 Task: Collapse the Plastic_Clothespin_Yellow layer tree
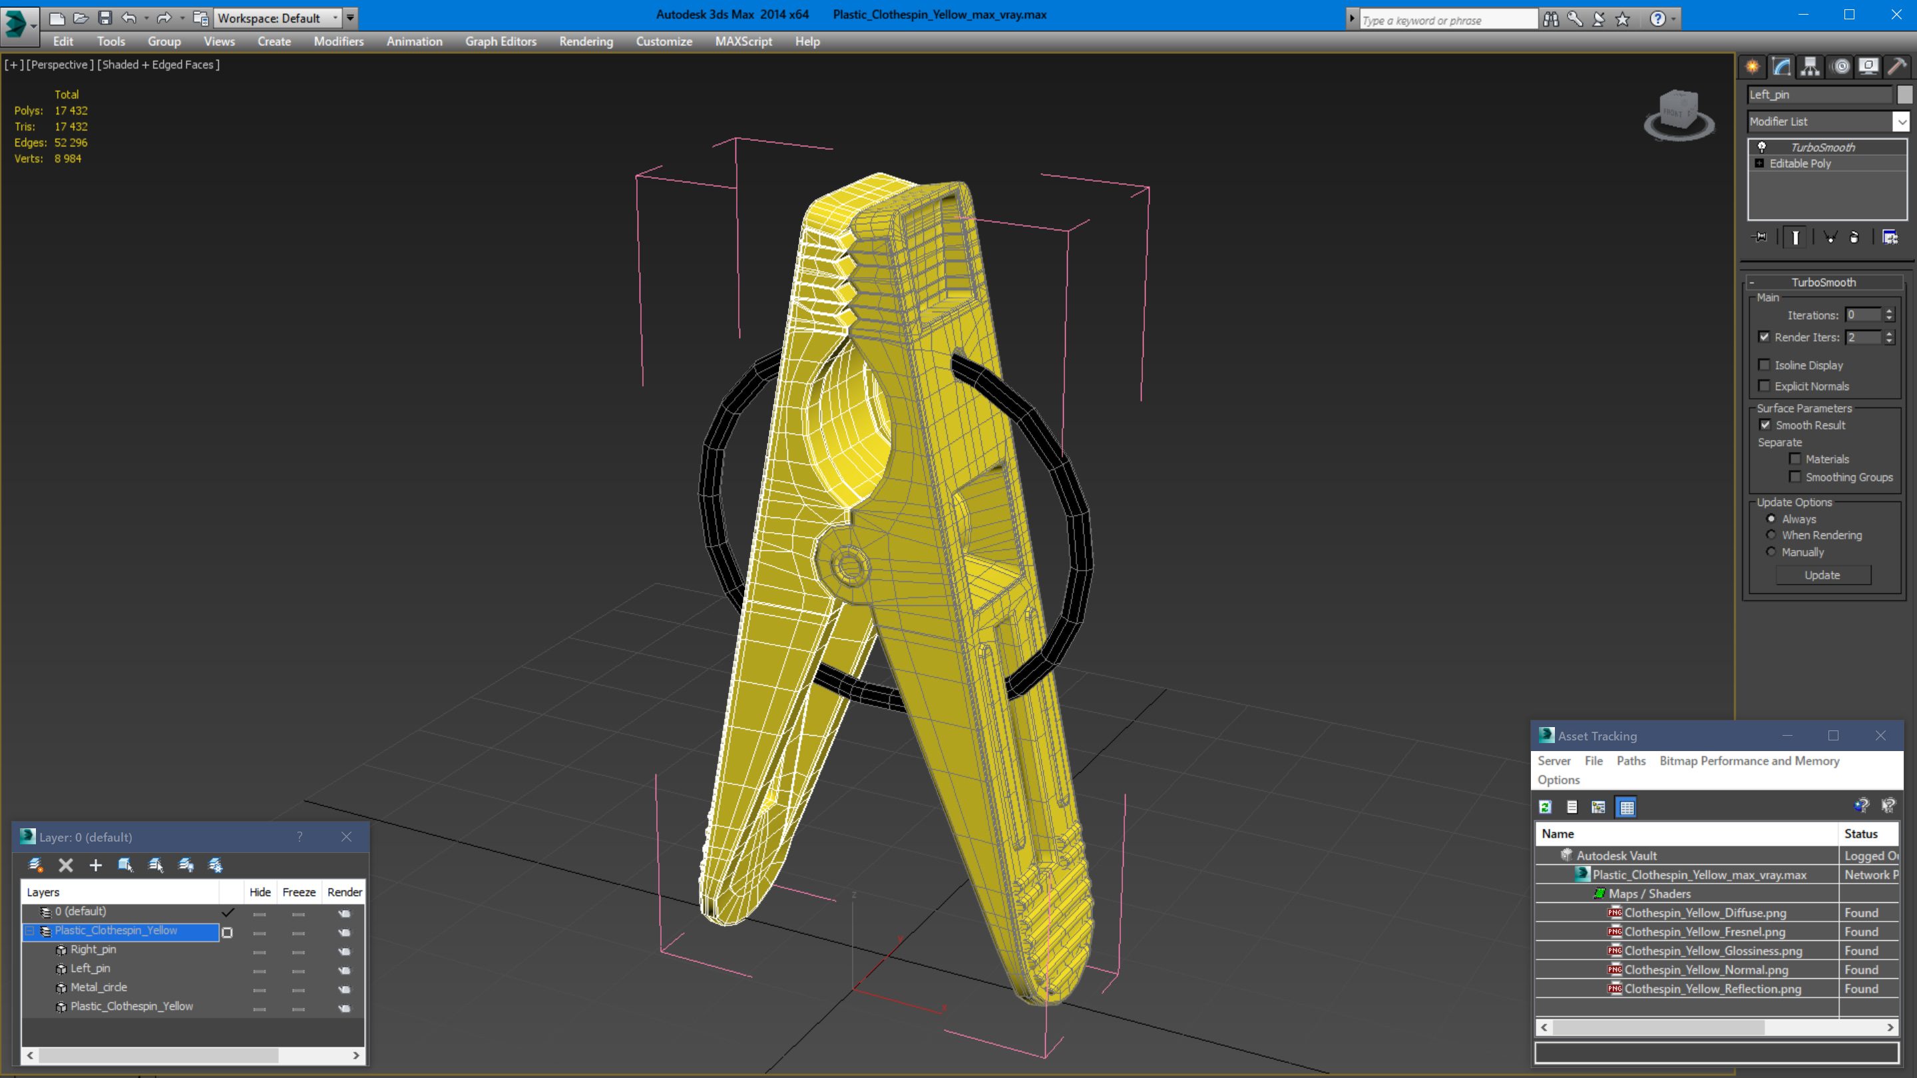click(x=30, y=931)
